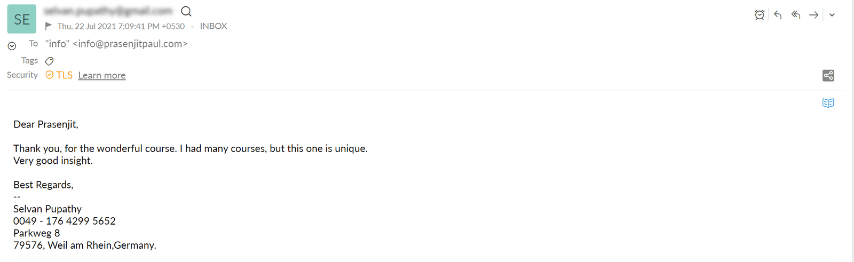This screenshot has height=262, width=854.
Task: Toggle the flag on this message
Action: point(49,26)
